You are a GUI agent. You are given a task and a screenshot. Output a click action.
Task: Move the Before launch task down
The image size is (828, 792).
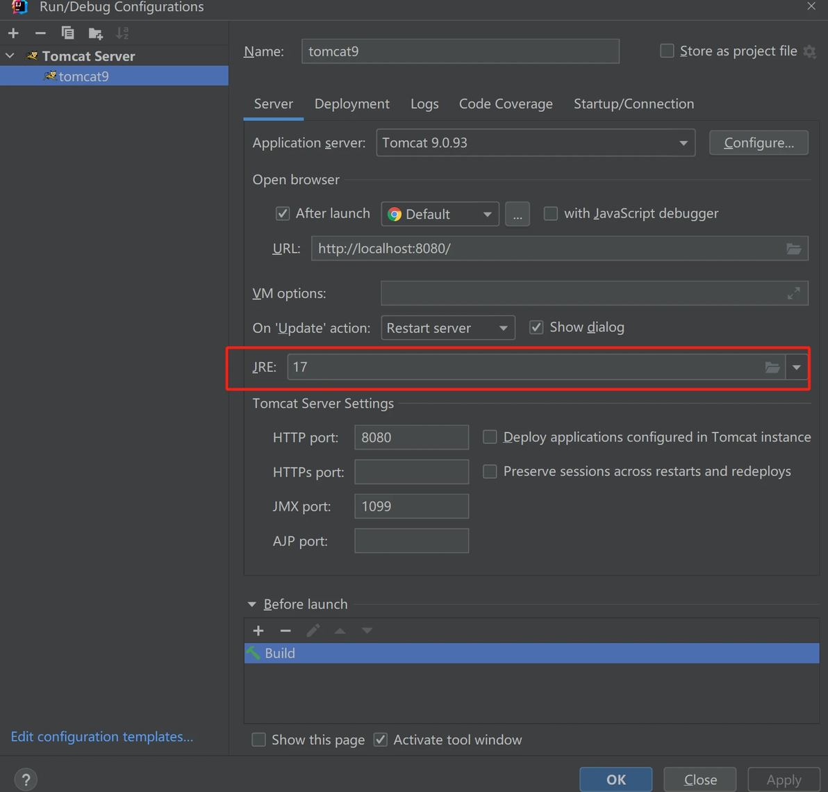367,630
